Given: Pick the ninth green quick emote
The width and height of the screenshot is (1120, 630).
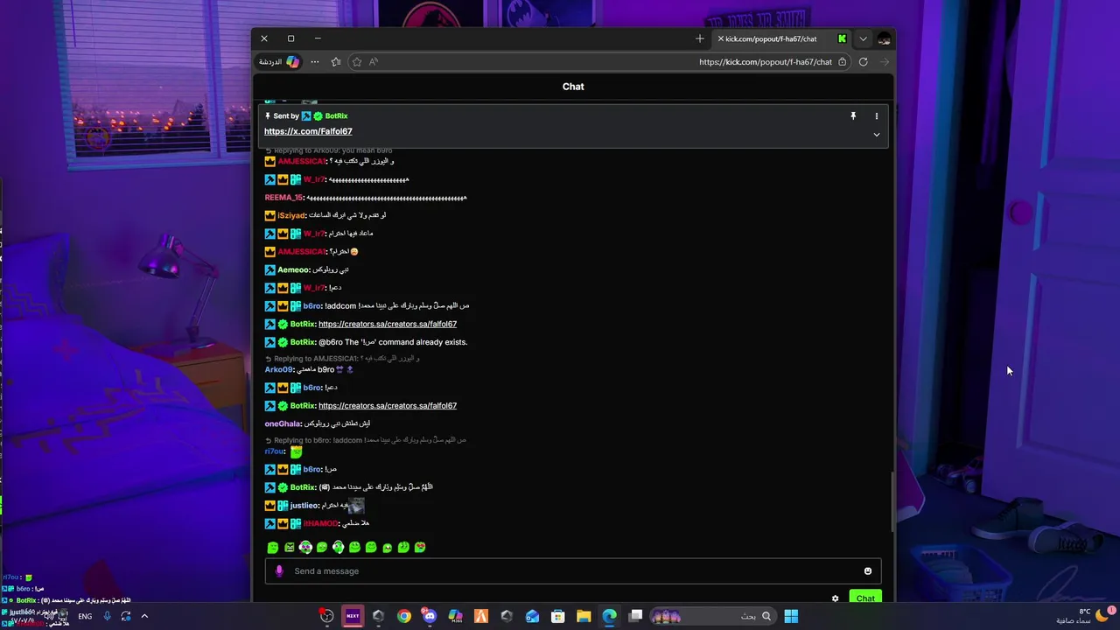Looking at the screenshot, I should pyautogui.click(x=403, y=547).
